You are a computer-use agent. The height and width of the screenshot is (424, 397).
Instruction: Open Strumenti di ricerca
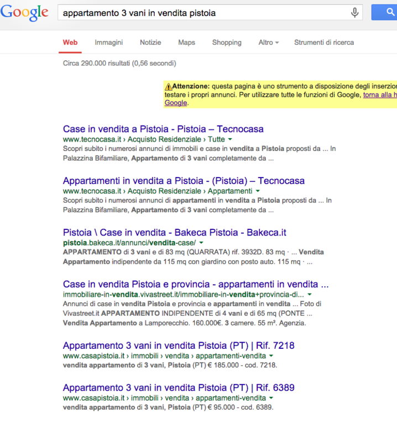tap(324, 43)
